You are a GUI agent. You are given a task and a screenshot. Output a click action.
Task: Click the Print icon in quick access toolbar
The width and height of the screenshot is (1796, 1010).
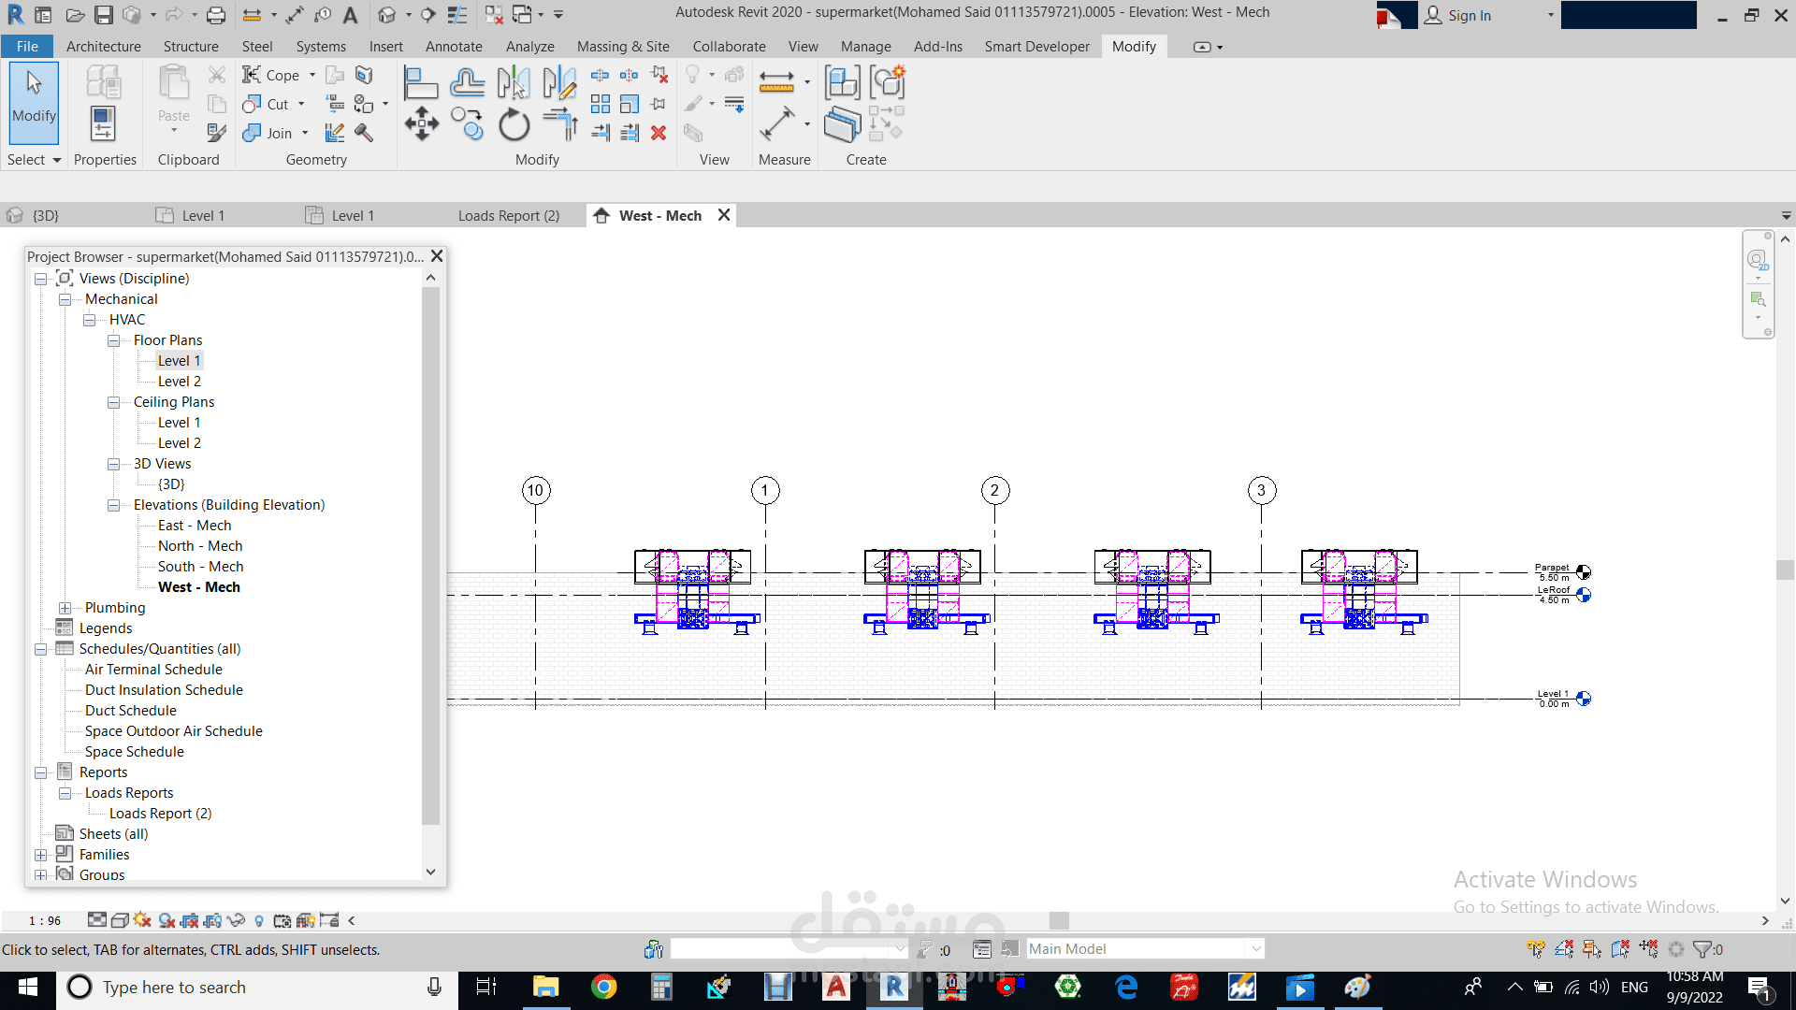coord(216,15)
